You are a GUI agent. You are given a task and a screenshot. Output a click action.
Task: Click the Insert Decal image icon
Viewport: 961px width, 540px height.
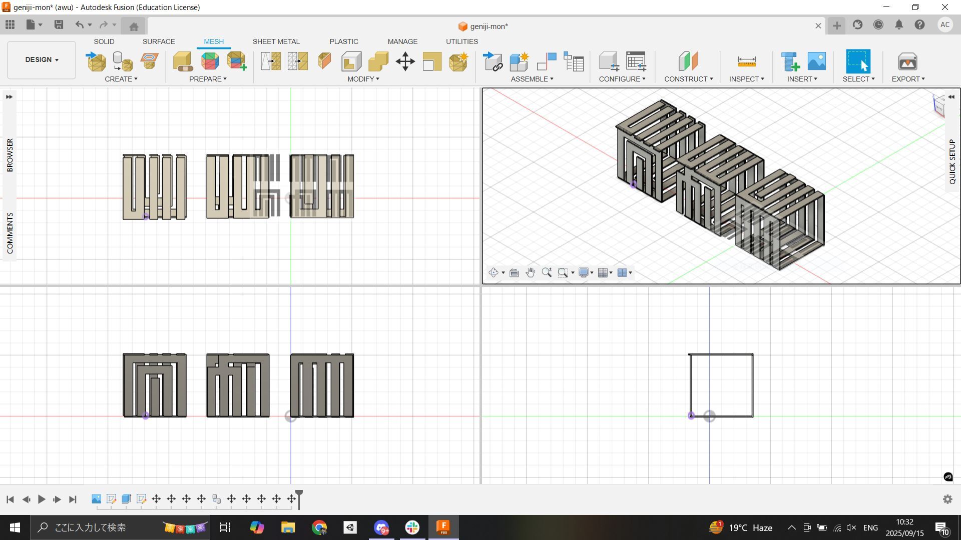pos(816,61)
